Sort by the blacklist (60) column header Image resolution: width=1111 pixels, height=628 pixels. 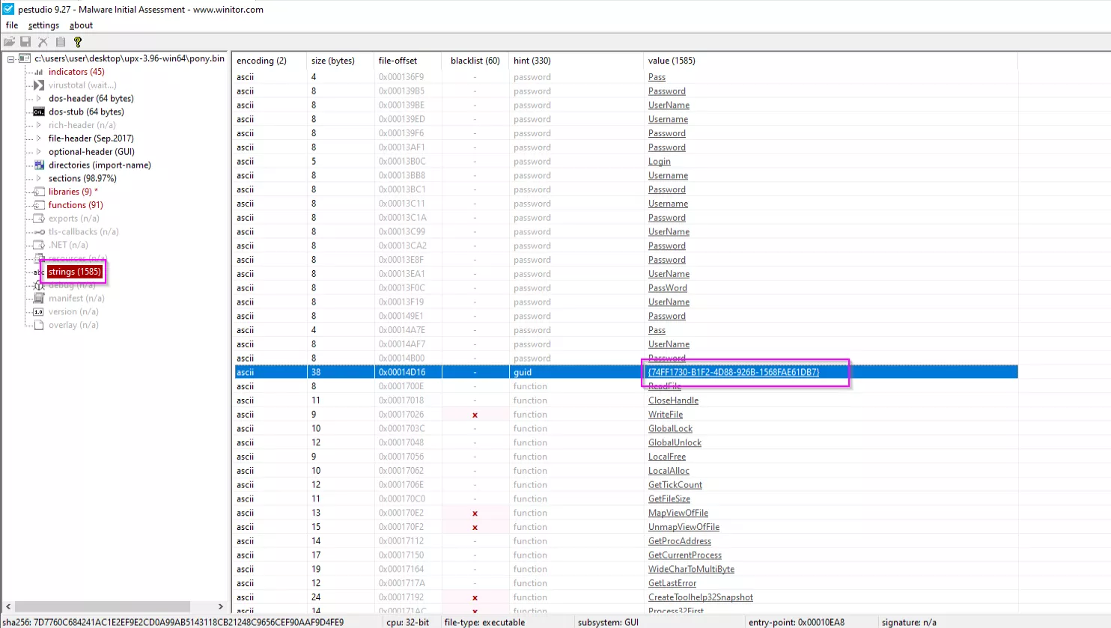(x=475, y=61)
